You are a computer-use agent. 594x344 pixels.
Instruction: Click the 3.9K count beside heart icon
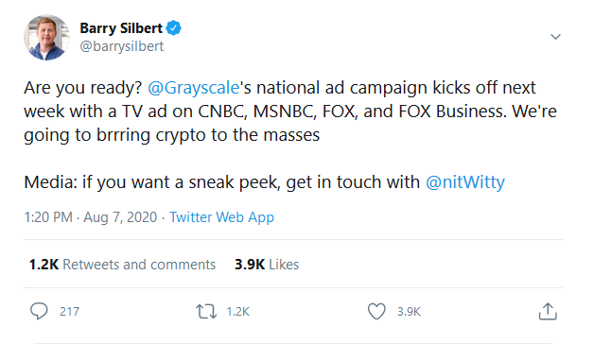[x=409, y=312]
